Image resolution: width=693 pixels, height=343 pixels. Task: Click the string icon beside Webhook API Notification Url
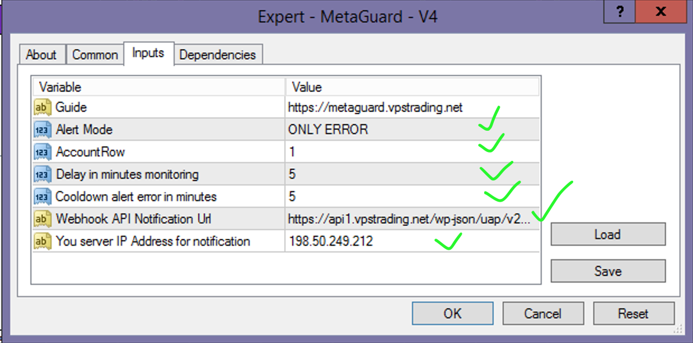43,219
